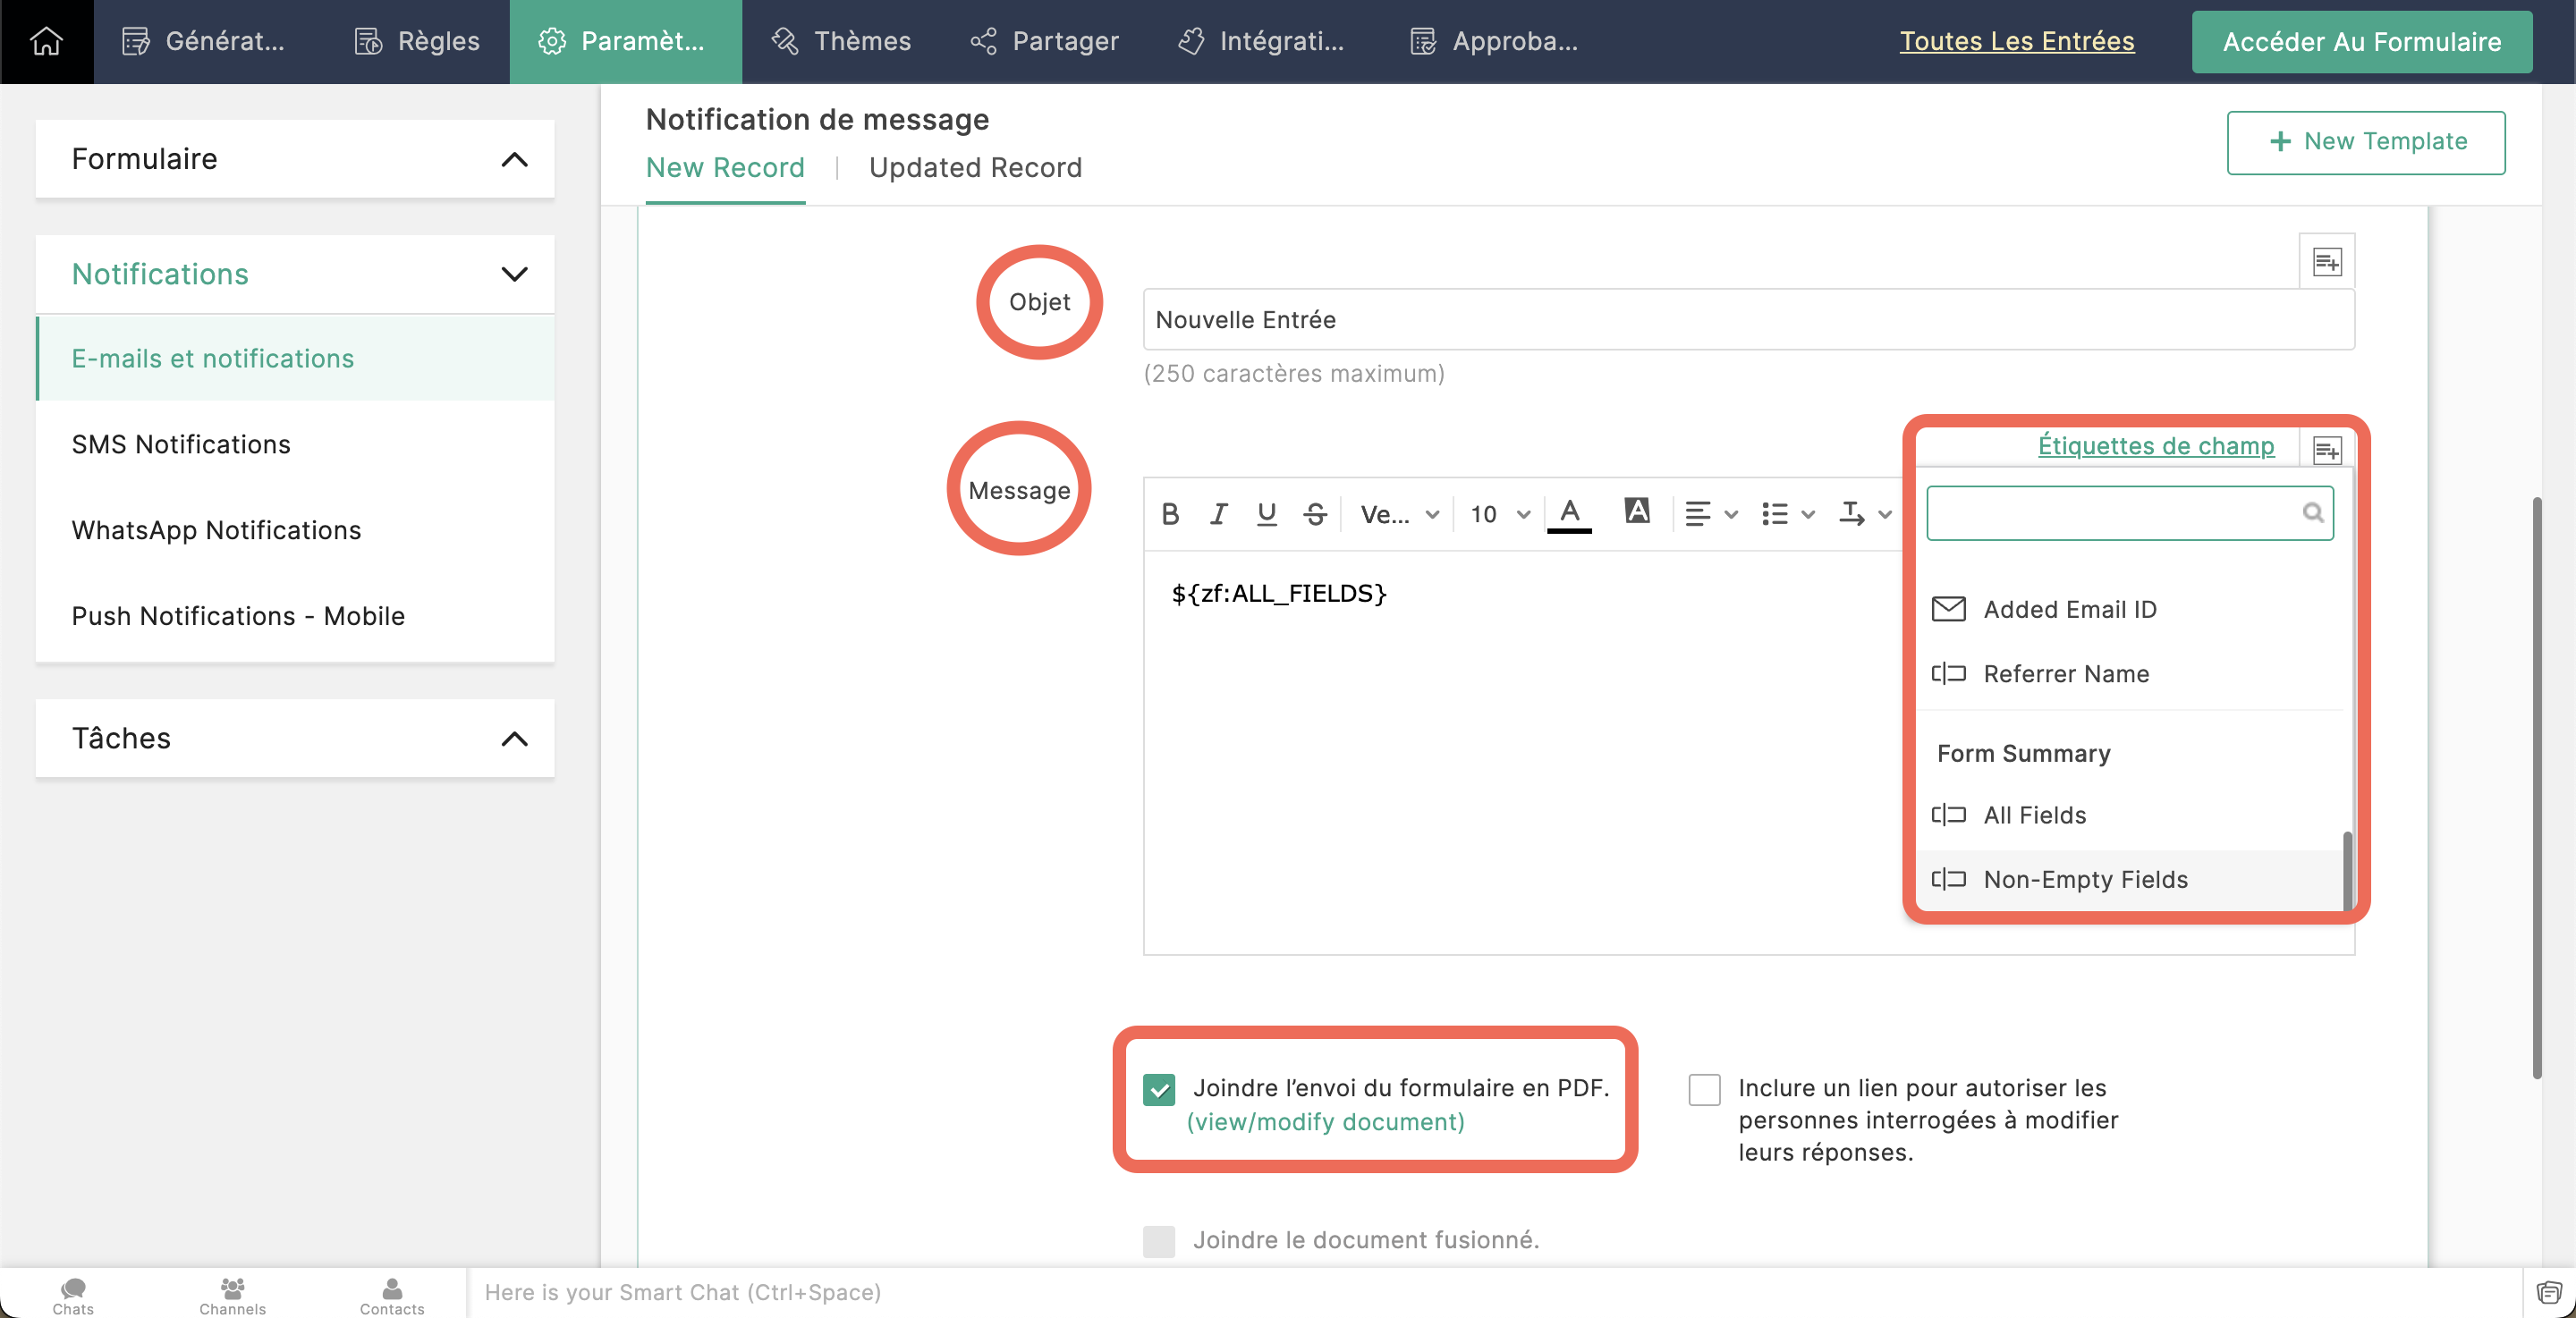Open the text color picker
Screen dimensions: 2576x1318
click(x=1569, y=514)
